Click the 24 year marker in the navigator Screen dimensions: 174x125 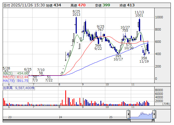coord(60,117)
